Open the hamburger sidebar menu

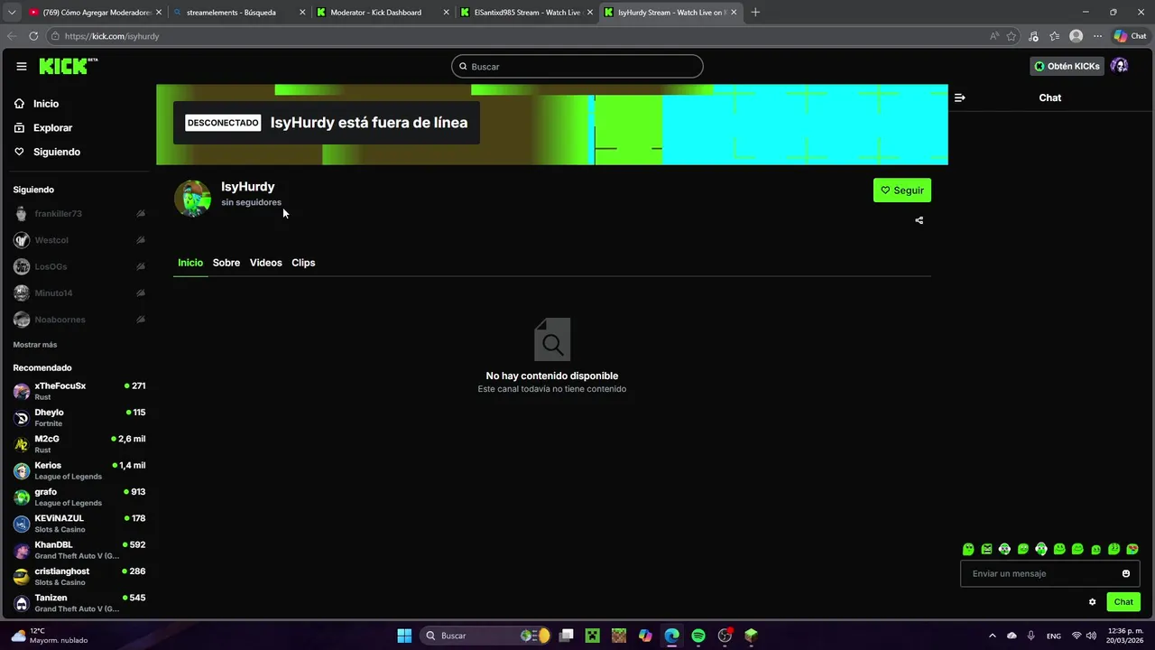pyautogui.click(x=21, y=66)
